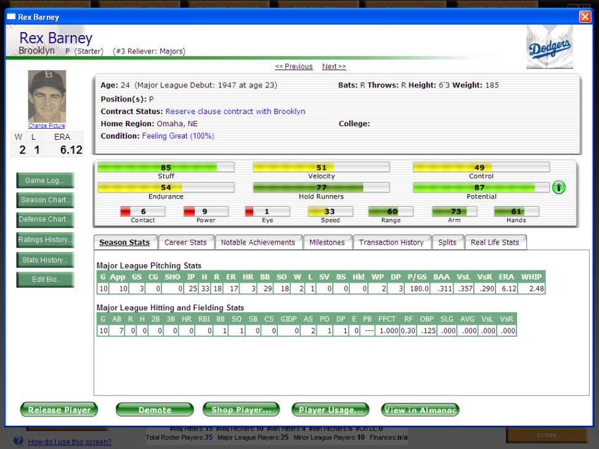Click the P/GS value 180.0
Screen dimensions: 599x449
click(x=419, y=289)
